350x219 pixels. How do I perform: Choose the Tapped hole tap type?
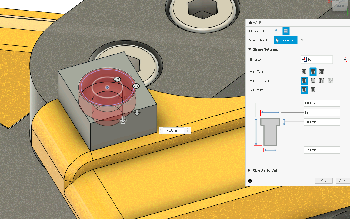(322, 81)
